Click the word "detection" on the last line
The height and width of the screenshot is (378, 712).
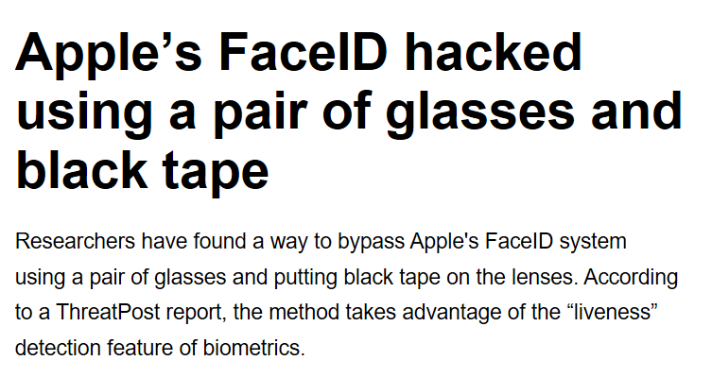(58, 348)
